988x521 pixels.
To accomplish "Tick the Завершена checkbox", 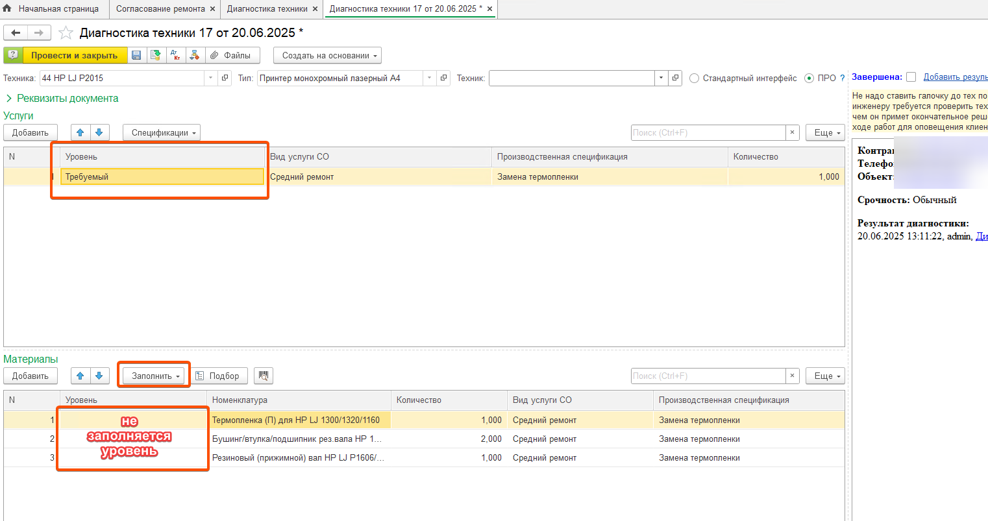I will coord(911,77).
